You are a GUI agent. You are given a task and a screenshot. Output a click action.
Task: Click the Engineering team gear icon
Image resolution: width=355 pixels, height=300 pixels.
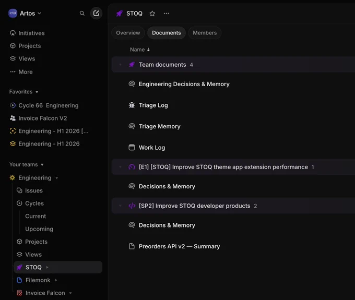13,177
